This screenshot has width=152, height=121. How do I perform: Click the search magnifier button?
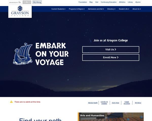pos(27,2)
